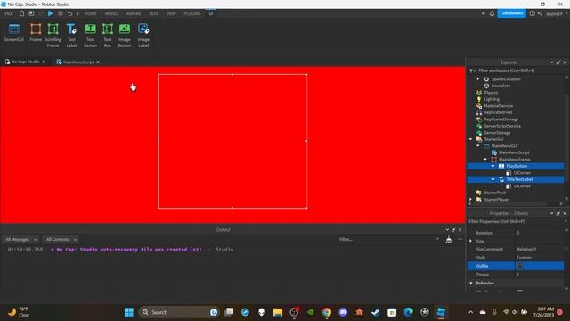This screenshot has width=570, height=321.
Task: Open the MainMenuScript document tab
Action: pyautogui.click(x=75, y=62)
